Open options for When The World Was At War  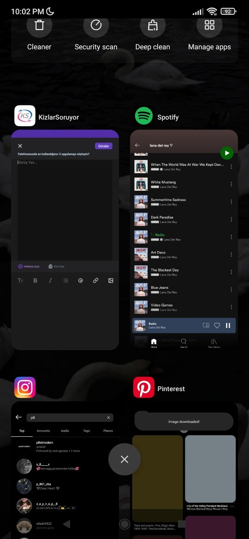(x=231, y=167)
